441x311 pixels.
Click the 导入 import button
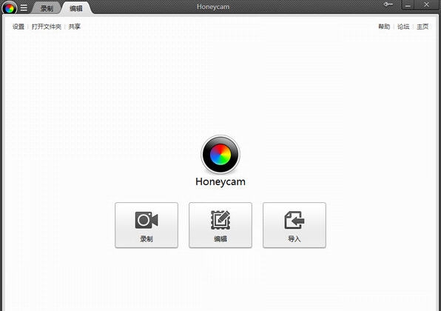click(x=294, y=225)
